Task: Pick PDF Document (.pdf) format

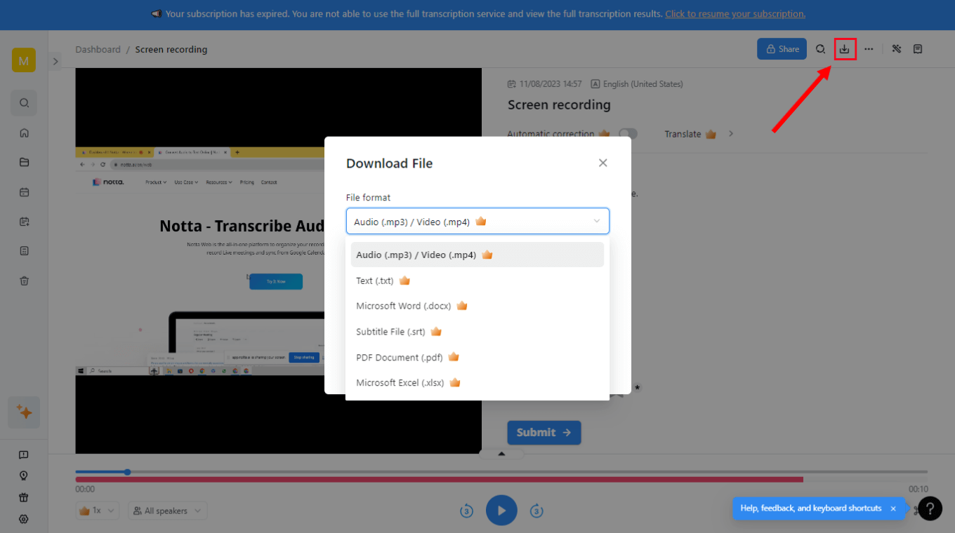Action: click(477, 357)
